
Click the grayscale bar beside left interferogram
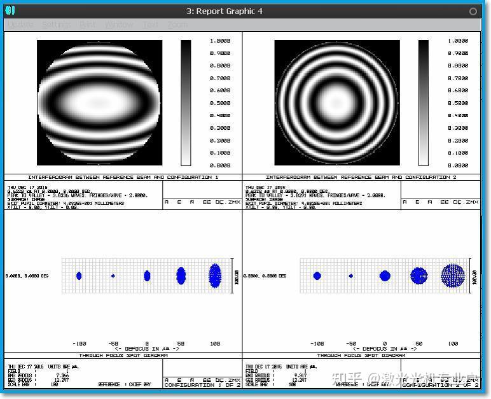click(186, 103)
